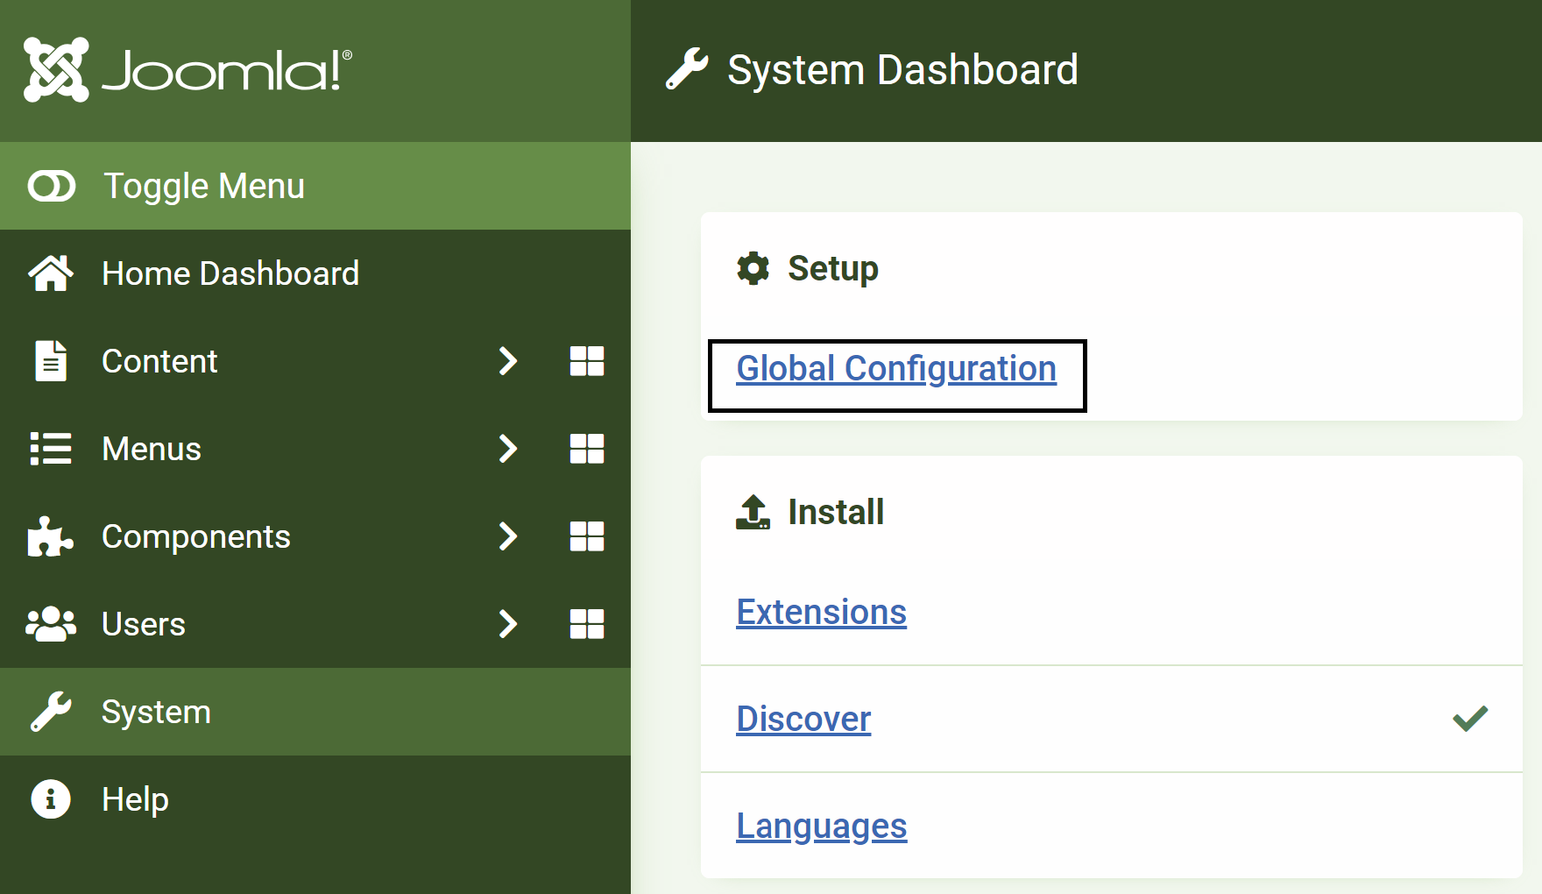Expand the Components submenu chevron

[508, 536]
